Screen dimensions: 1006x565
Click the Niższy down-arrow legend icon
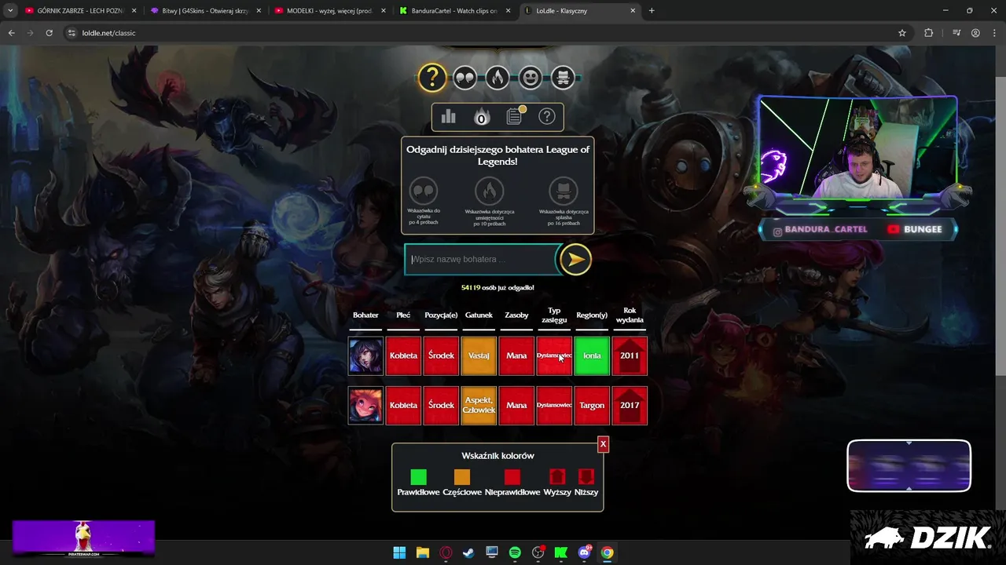[586, 476]
